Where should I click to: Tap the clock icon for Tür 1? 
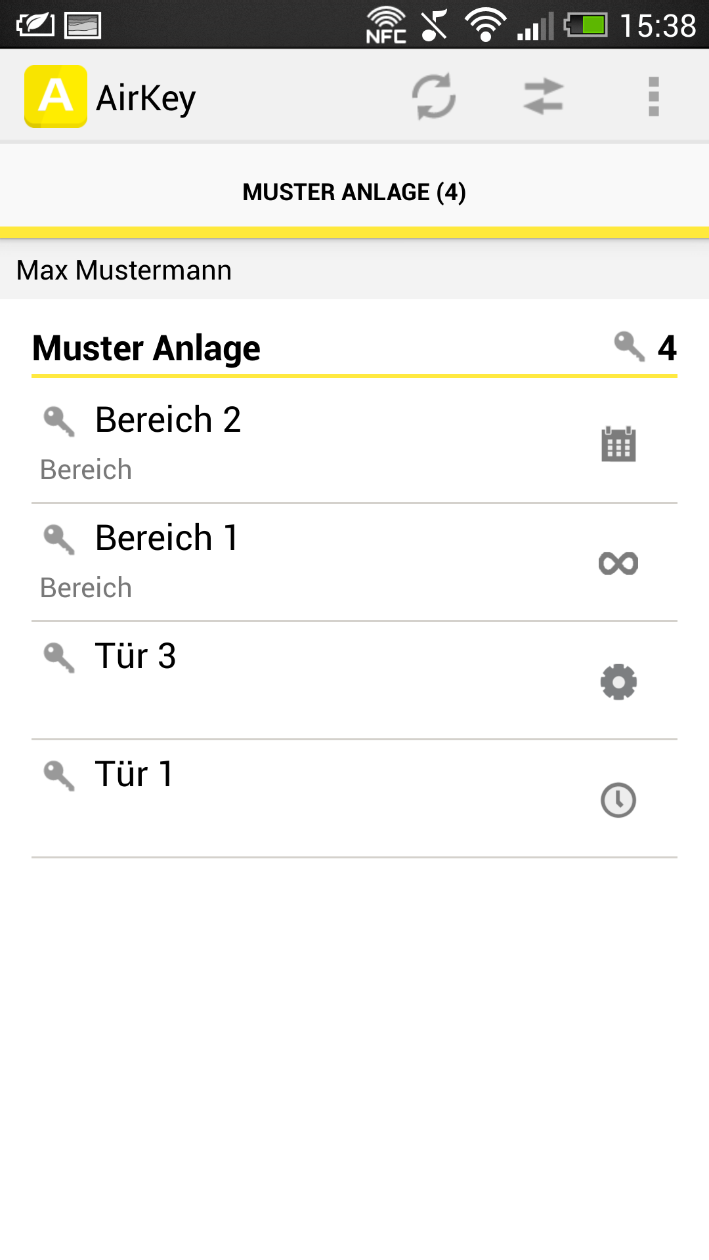(x=618, y=800)
